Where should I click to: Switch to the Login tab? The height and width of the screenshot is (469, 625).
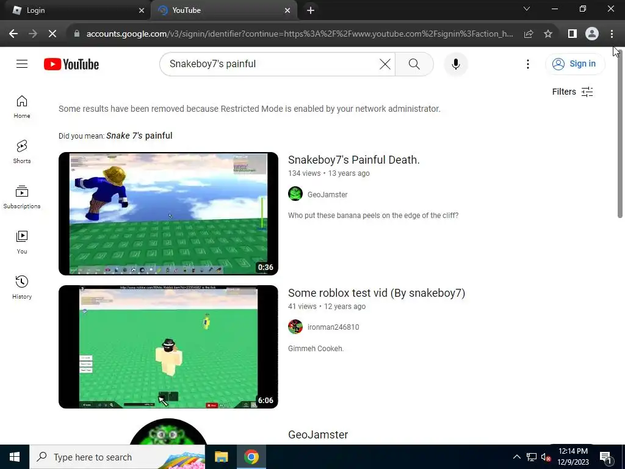tap(75, 10)
